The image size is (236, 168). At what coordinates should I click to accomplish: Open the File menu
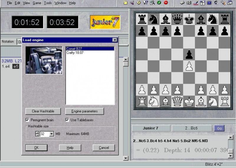[9, 3]
